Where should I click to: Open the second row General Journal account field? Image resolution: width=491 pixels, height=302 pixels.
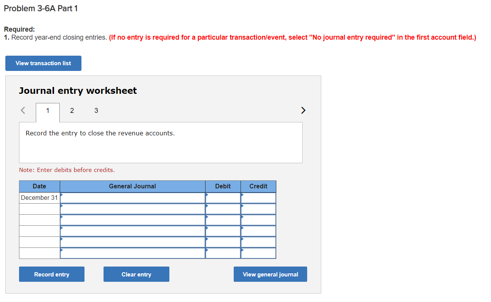point(132,209)
